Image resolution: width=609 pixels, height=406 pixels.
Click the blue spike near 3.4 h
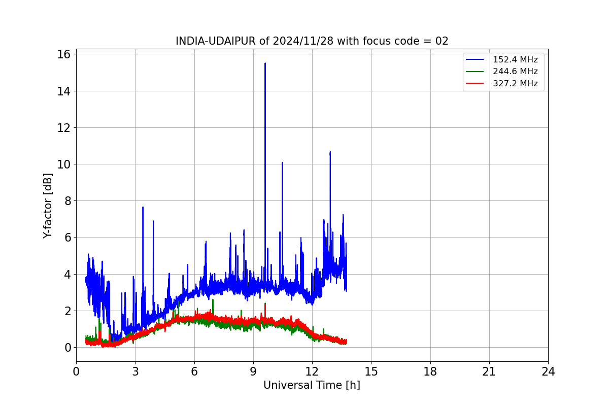pyautogui.click(x=143, y=208)
